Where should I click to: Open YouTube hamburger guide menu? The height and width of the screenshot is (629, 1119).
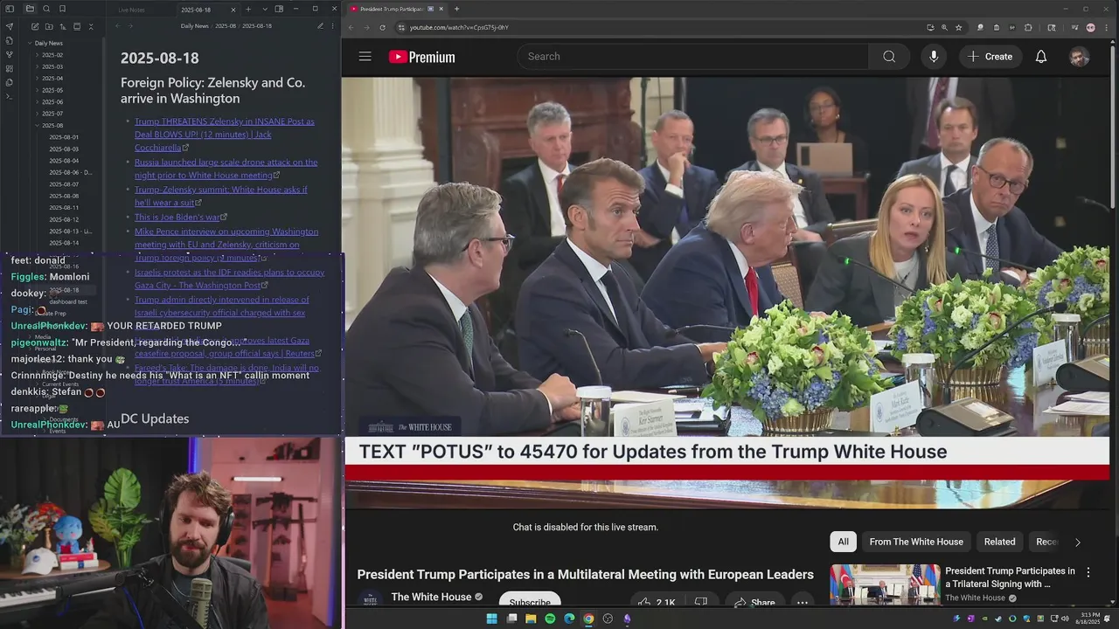click(365, 57)
